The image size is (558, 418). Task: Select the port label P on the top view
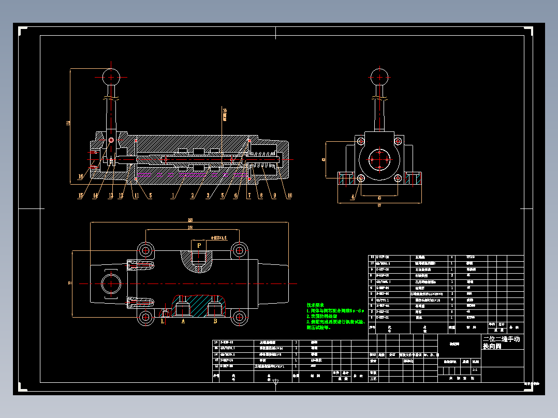click(198, 244)
